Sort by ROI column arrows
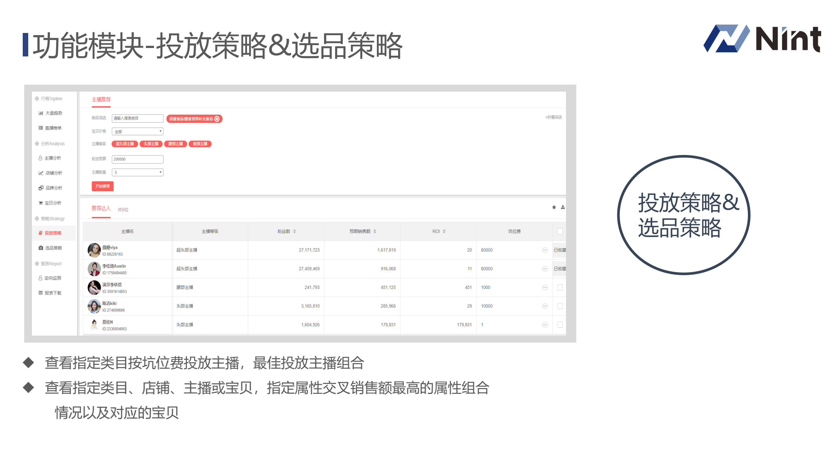 (x=444, y=232)
